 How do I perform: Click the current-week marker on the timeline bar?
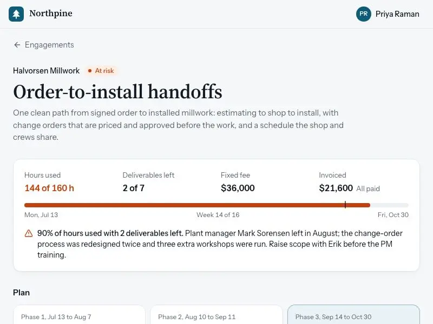tap(345, 205)
